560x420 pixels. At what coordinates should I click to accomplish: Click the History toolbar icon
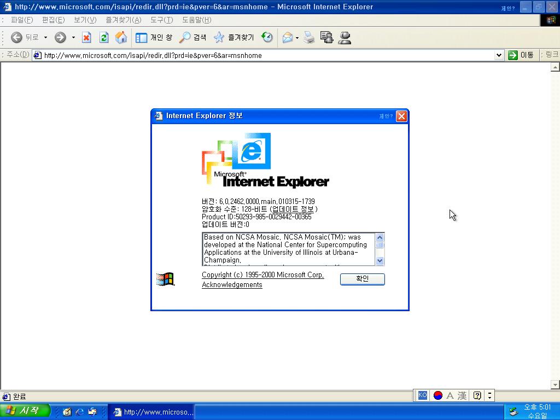point(267,37)
